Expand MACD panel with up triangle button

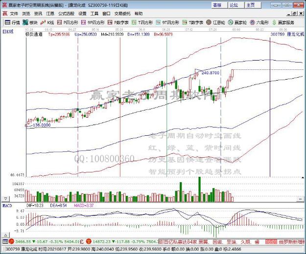pyautogui.click(x=6, y=235)
